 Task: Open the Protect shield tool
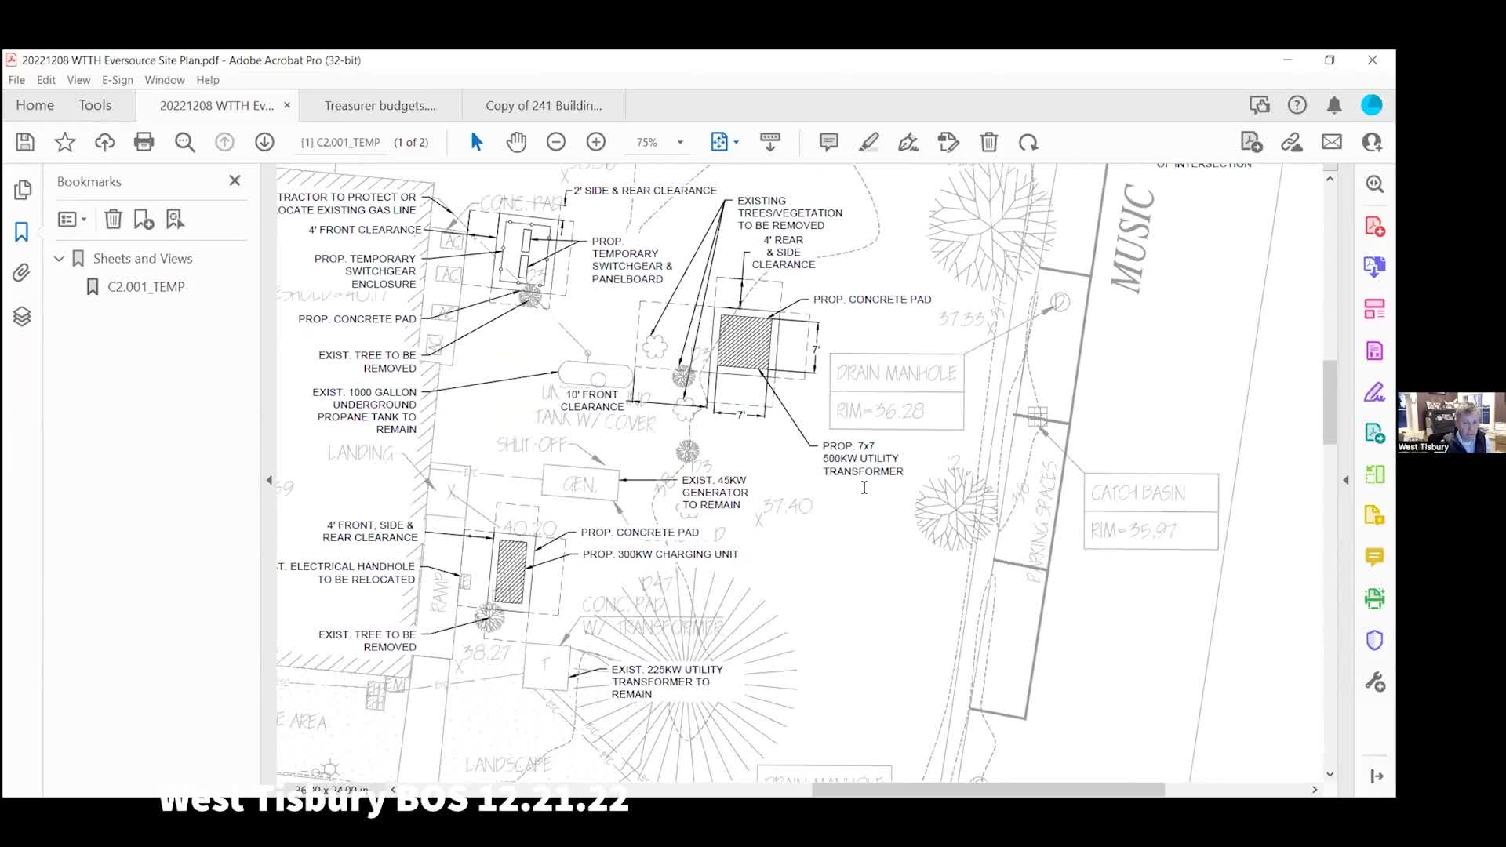(1375, 641)
